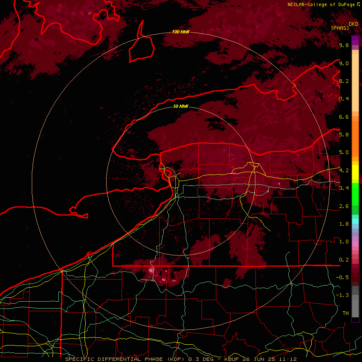
Task: Pick the bright green segment of the color bar
Action: (355, 194)
